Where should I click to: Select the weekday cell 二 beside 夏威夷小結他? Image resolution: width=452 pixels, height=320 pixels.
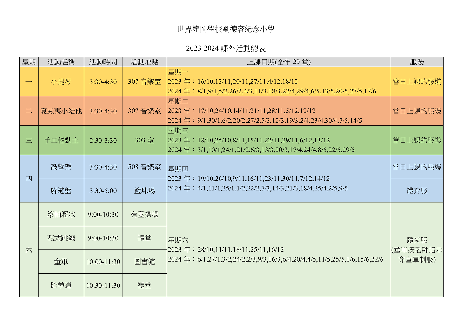[29, 111]
